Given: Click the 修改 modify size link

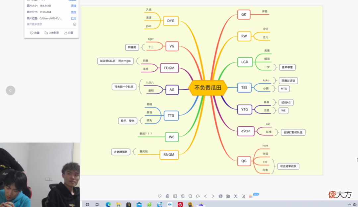Looking at the screenshot, I should coord(74,12).
